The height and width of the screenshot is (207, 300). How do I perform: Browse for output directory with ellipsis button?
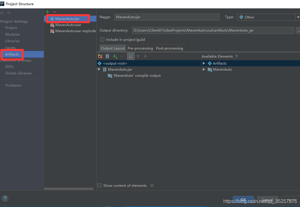(298, 31)
